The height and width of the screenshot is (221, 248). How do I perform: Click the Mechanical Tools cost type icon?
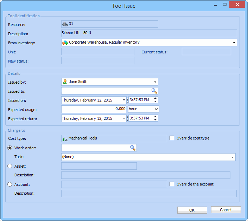click(65, 138)
